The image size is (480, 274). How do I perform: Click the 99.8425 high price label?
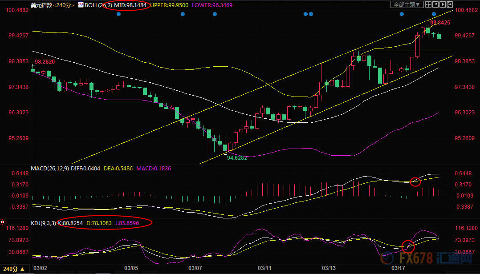click(440, 22)
